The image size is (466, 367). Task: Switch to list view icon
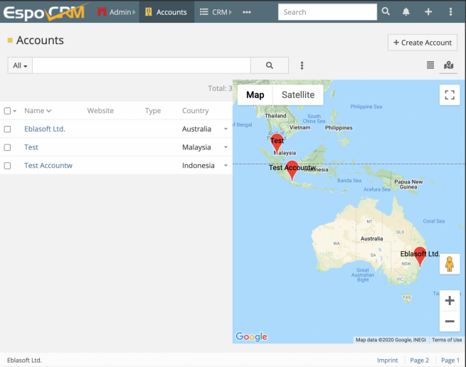(x=430, y=65)
